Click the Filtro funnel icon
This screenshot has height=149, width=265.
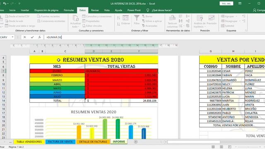137,18
